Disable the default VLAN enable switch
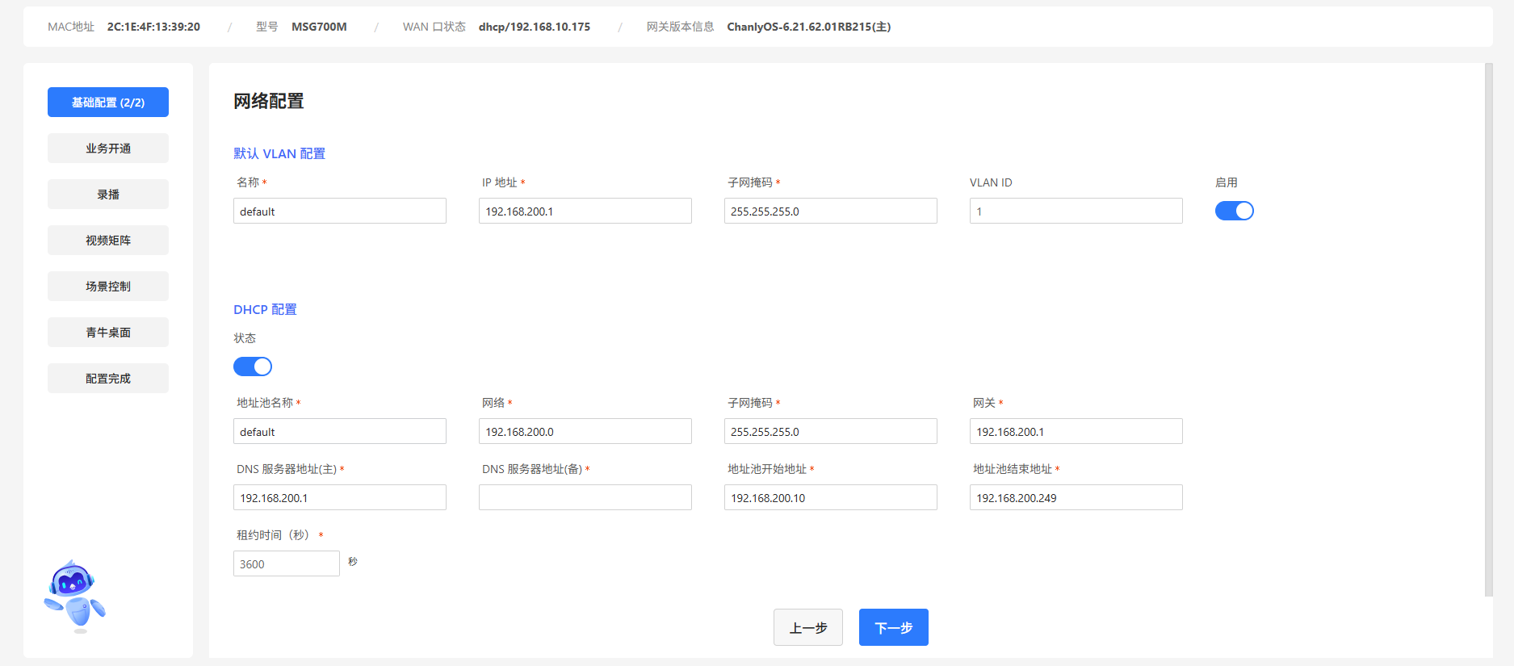The height and width of the screenshot is (666, 1514). (1234, 211)
